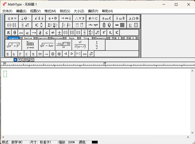The image size is (195, 144).
Task: Open the logical symbols palette ∴∀∃
Action: coord(79,18)
